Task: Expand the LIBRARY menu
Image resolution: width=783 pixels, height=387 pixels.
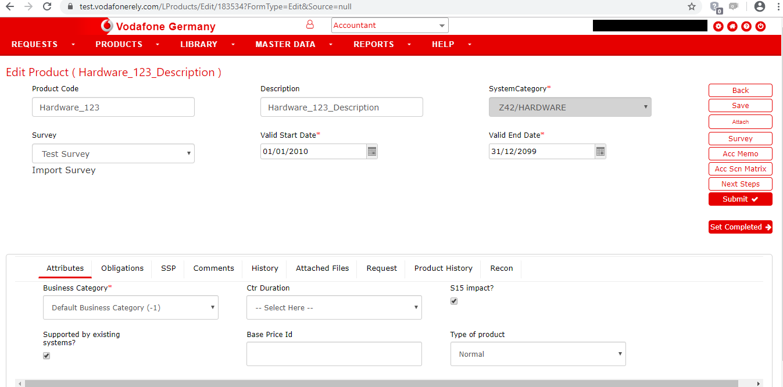Action: point(207,44)
